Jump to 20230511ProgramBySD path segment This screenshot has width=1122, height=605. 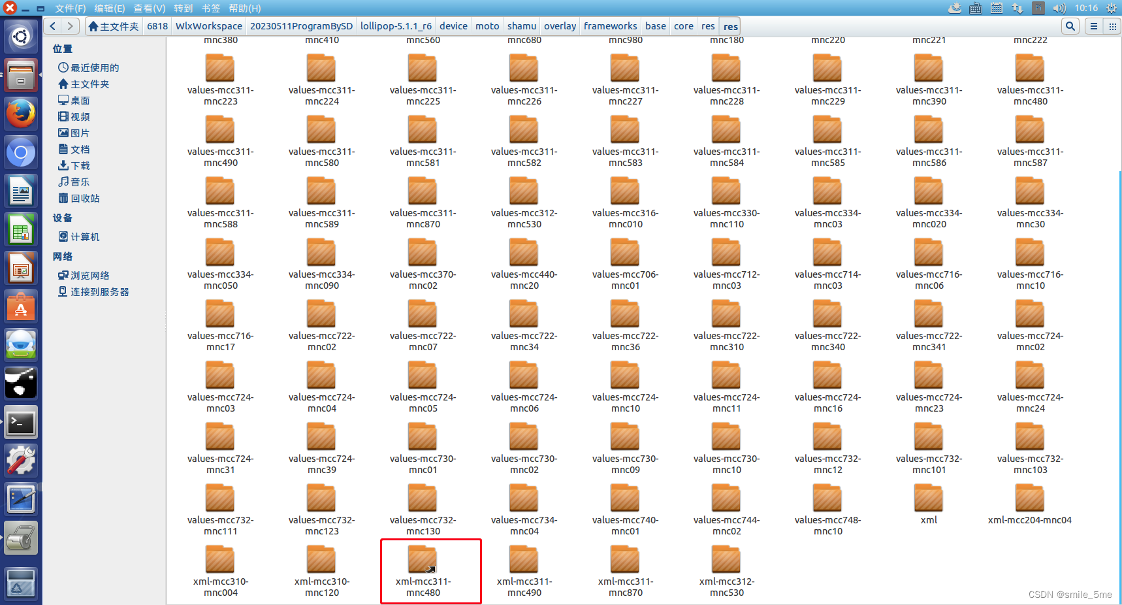pyautogui.click(x=301, y=26)
